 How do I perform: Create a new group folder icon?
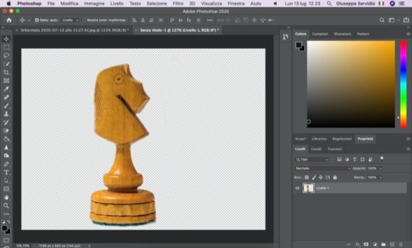click(x=384, y=244)
